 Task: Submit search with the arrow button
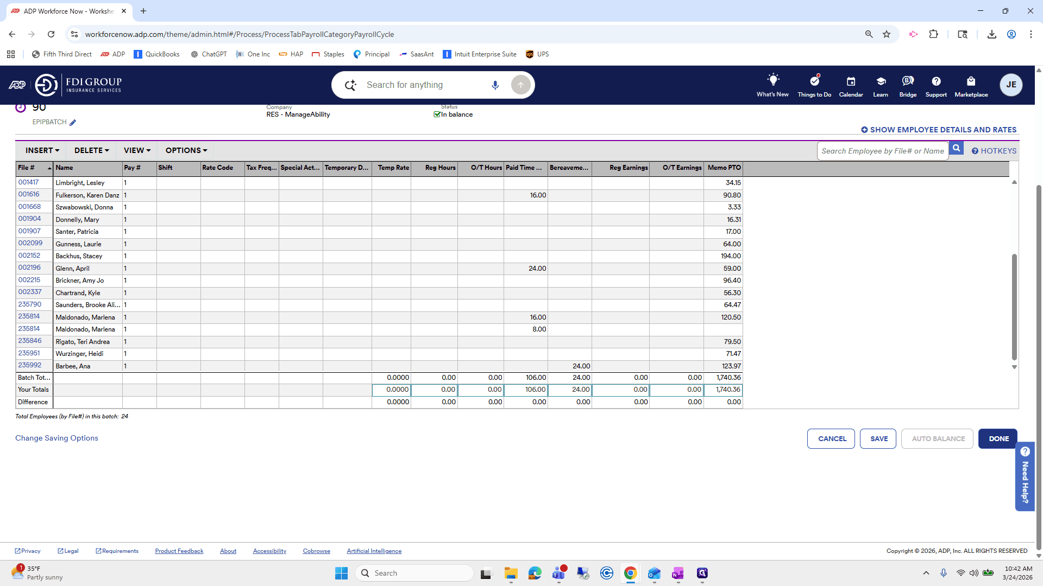click(x=520, y=85)
